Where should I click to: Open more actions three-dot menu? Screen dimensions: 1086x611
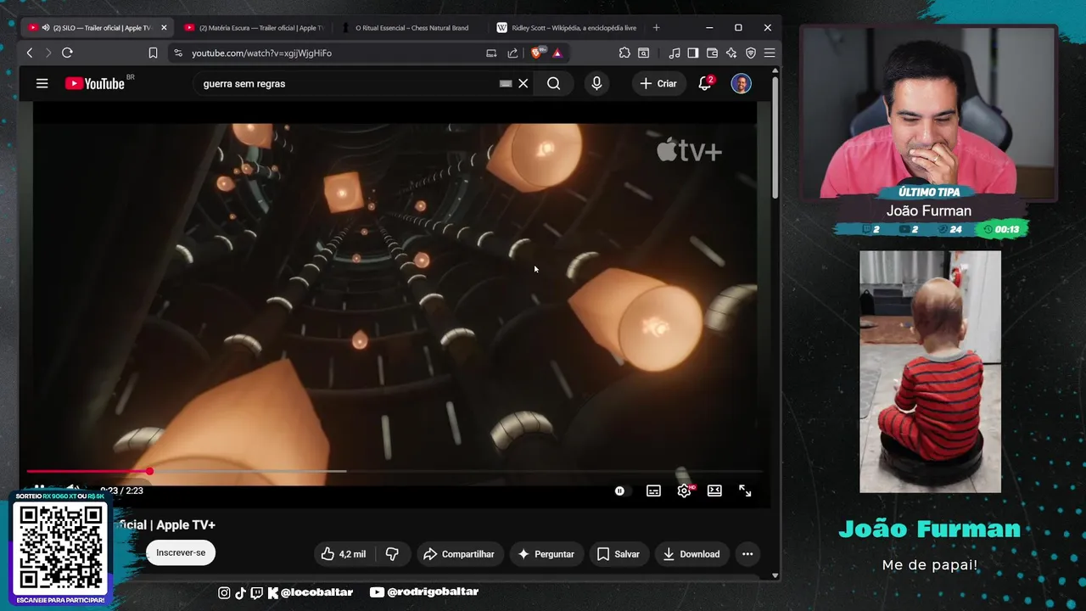(x=747, y=554)
